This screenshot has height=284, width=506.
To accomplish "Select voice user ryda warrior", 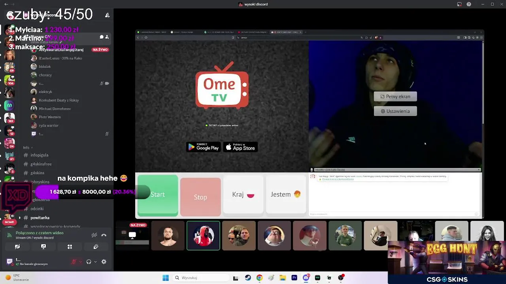I will point(49,125).
